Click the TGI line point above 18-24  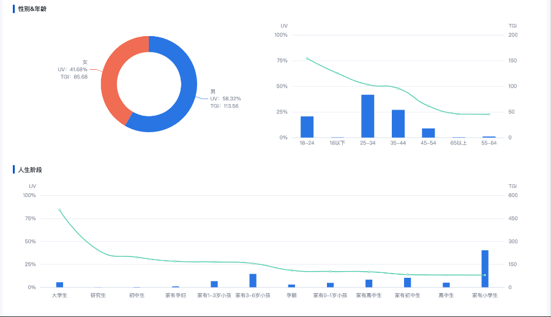[307, 58]
